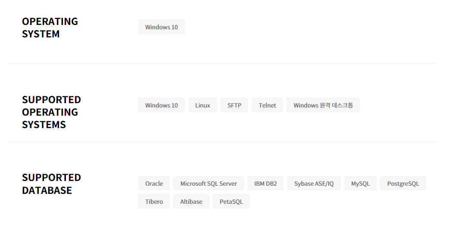
Task: Click the Supported Operating Systems heading
Action: pyautogui.click(x=51, y=112)
